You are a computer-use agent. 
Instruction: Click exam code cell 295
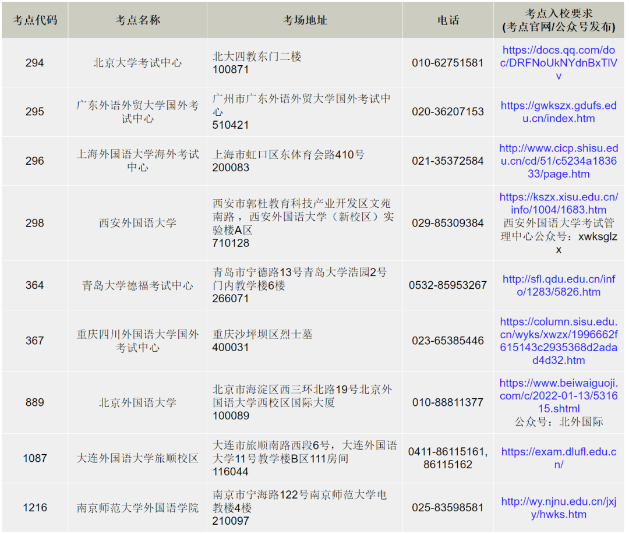[x=35, y=112]
